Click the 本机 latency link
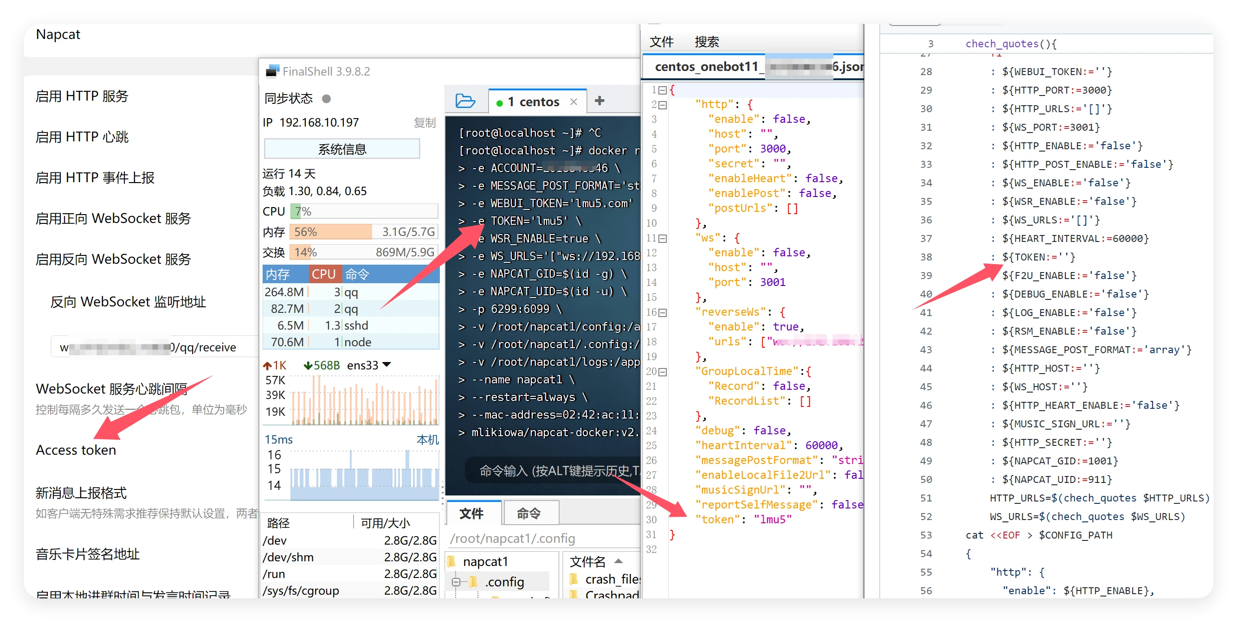Screen dimensions: 1237x622 (427, 439)
